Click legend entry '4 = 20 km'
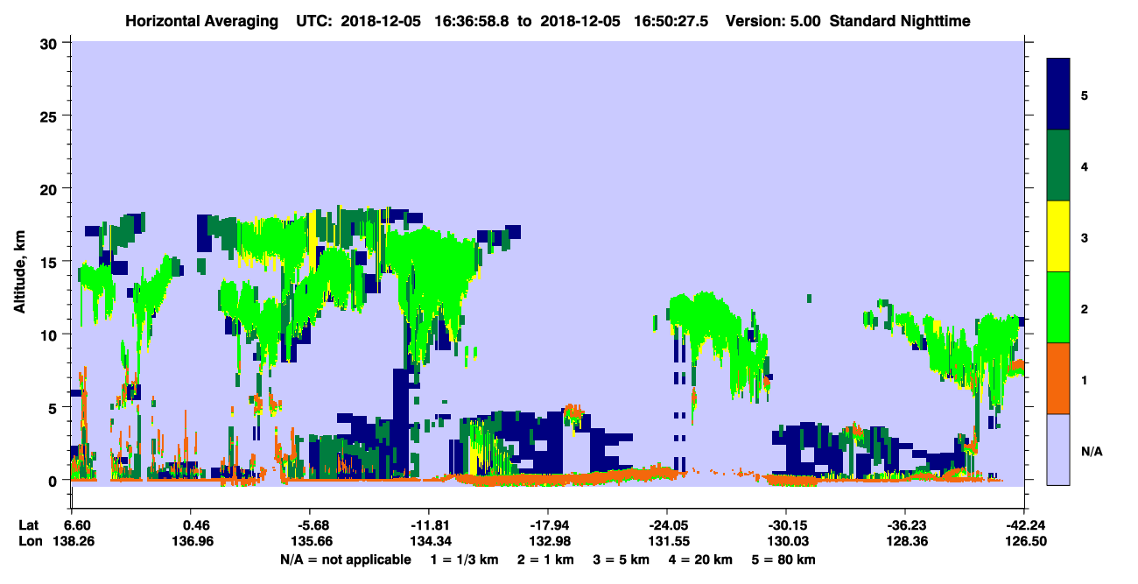The image size is (1138, 584). 701,559
